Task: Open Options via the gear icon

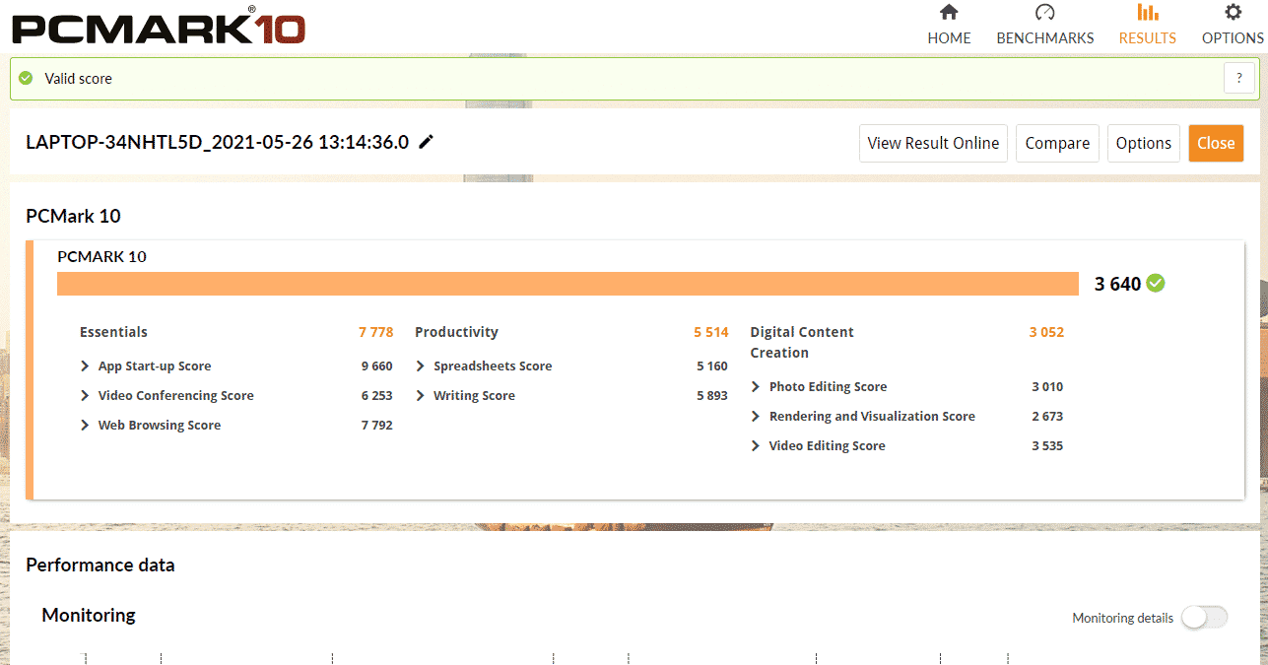Action: click(1233, 13)
